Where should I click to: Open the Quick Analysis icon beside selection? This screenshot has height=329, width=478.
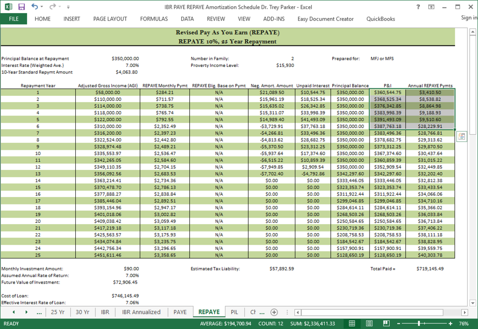(462, 137)
